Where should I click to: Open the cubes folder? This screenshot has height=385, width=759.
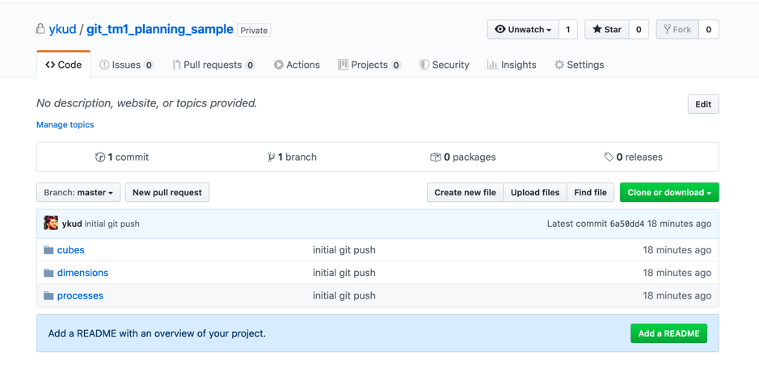[70, 249]
